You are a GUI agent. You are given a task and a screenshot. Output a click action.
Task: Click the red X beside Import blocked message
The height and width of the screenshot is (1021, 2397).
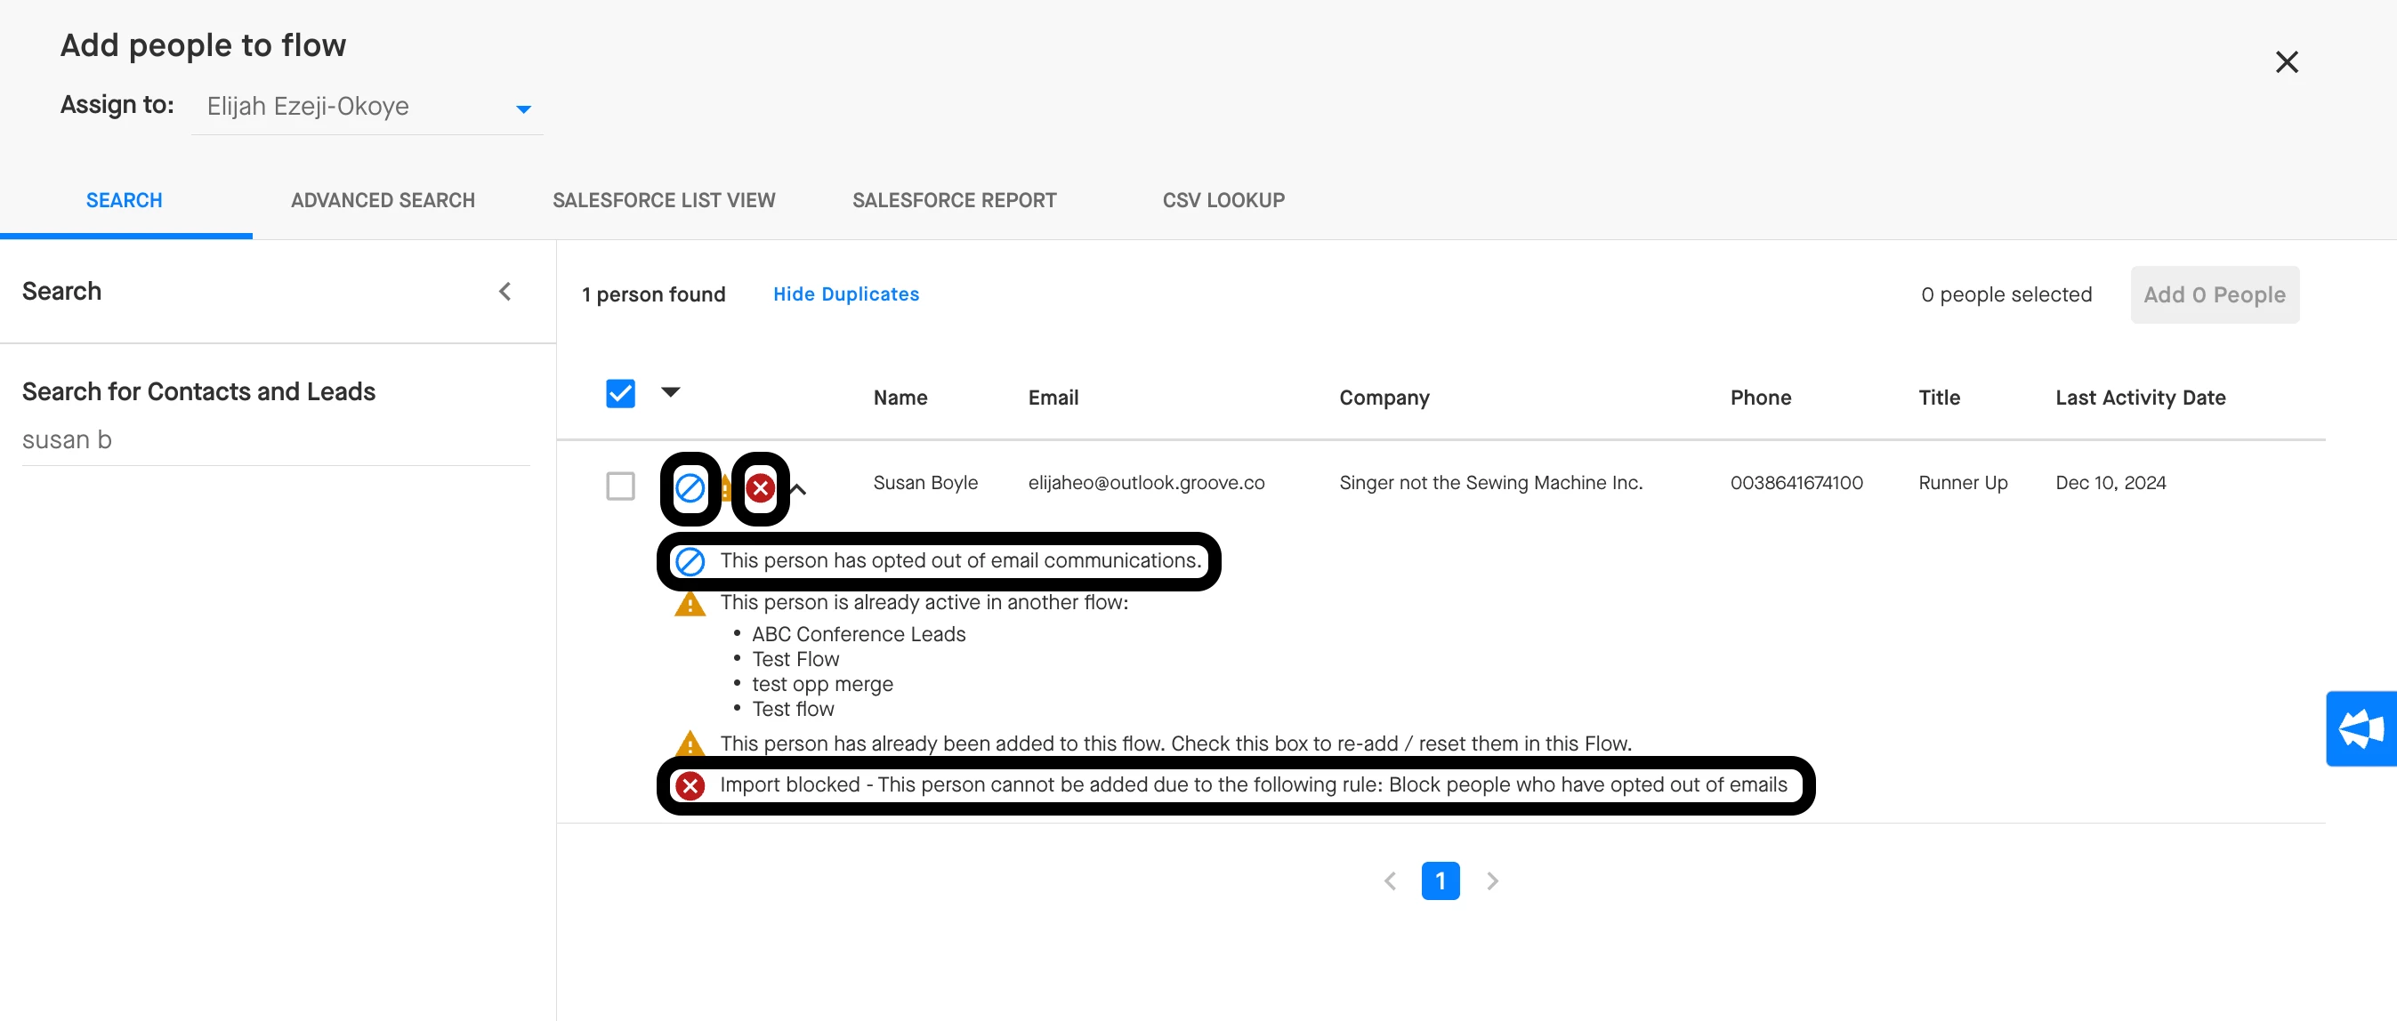[690, 785]
